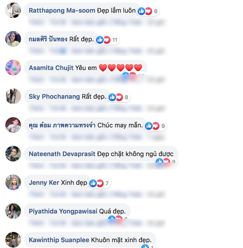Viewport: 243px width, 248px height.
Task: Click Ratthapong Ma-soom's profile picture
Action: coord(13,10)
